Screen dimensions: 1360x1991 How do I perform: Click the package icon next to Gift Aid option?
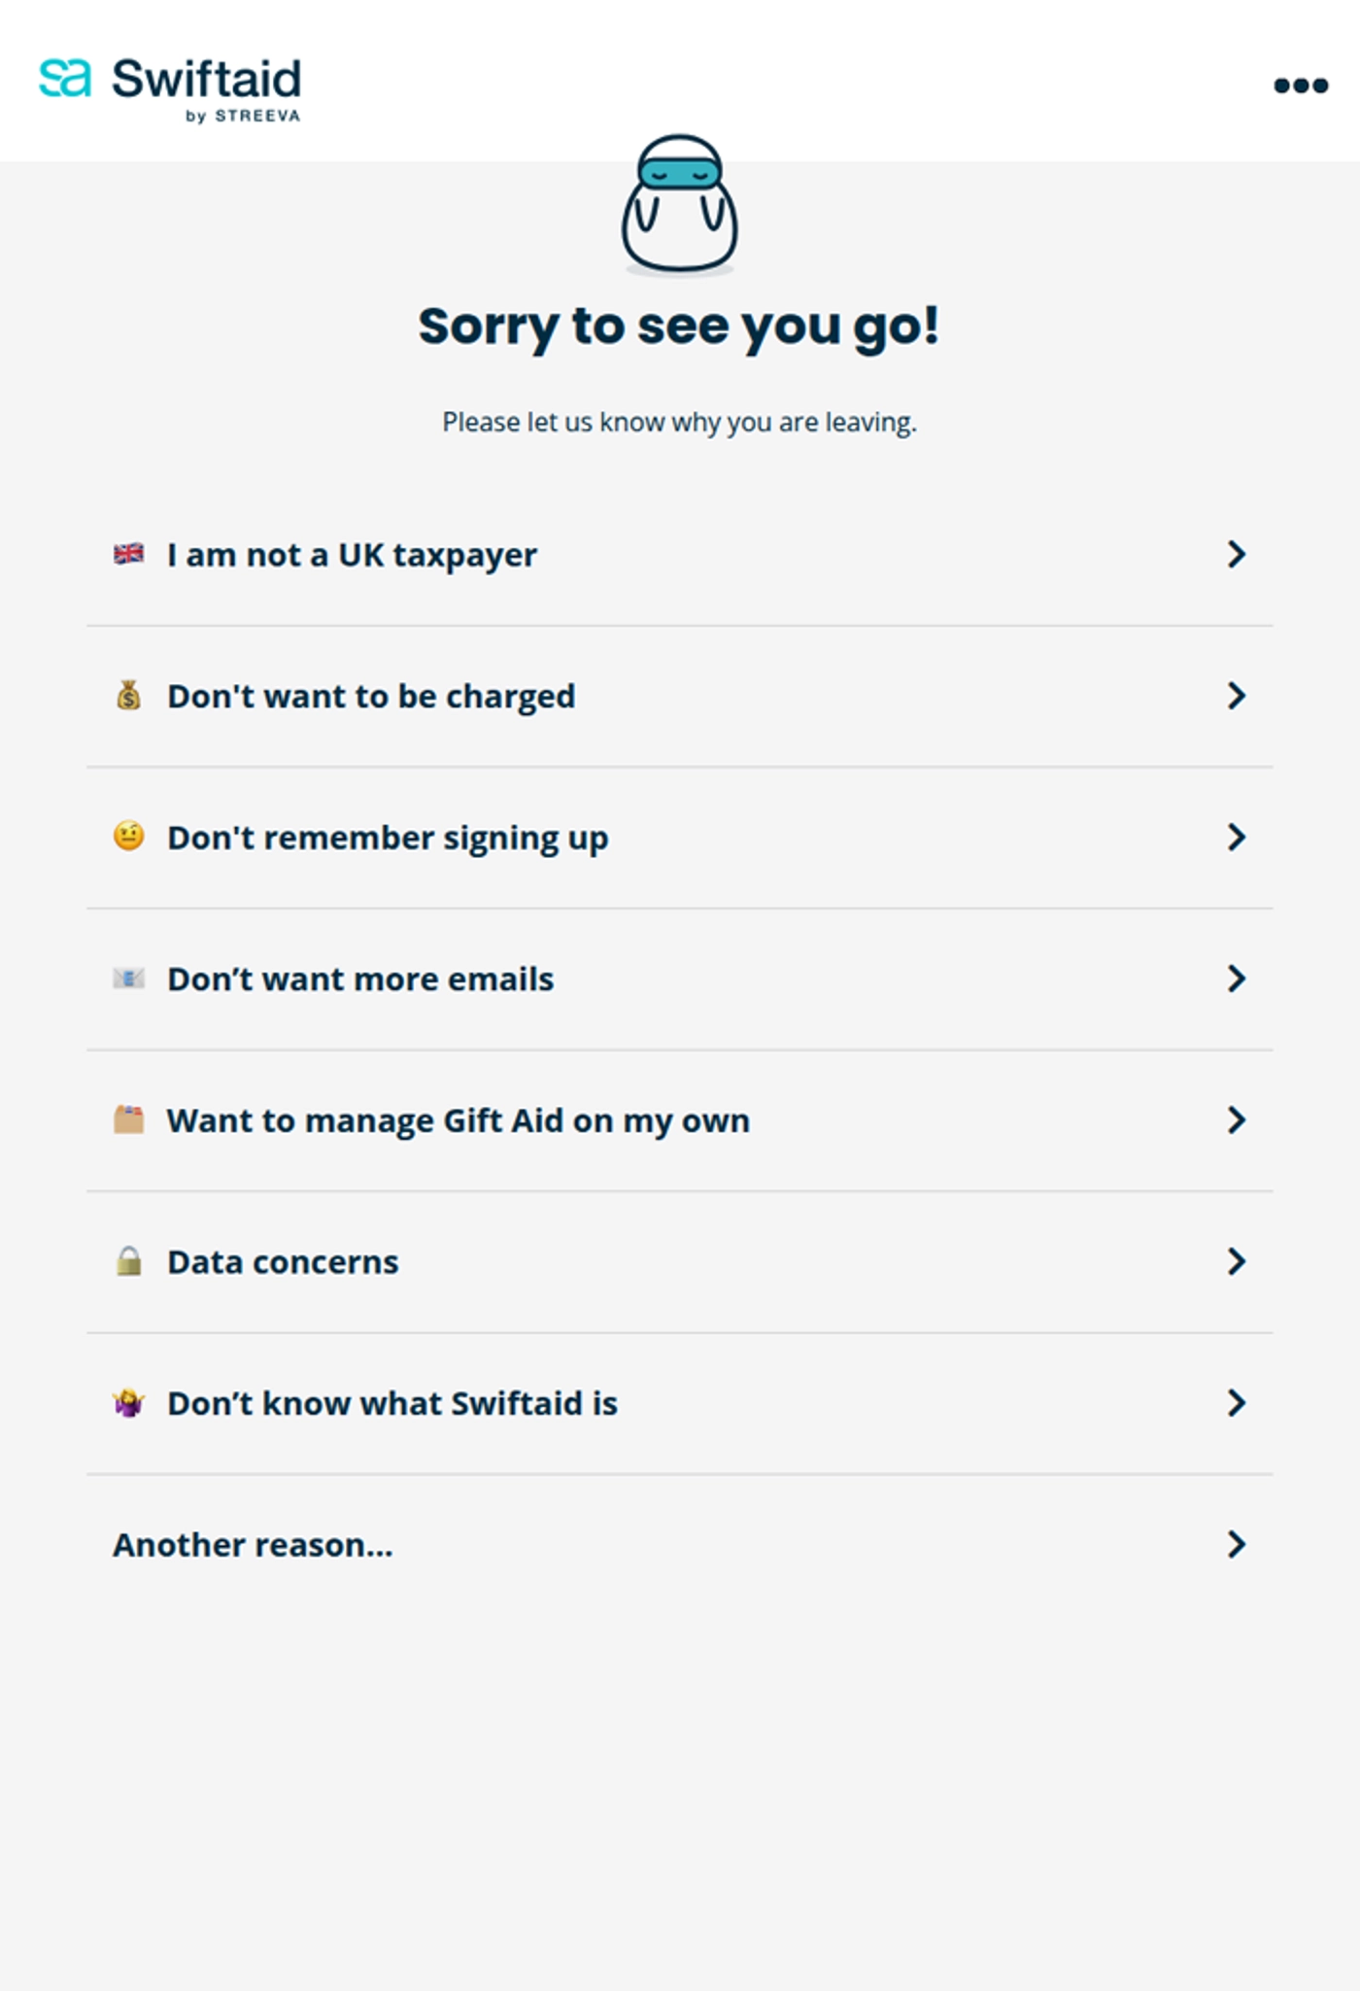coord(127,1119)
